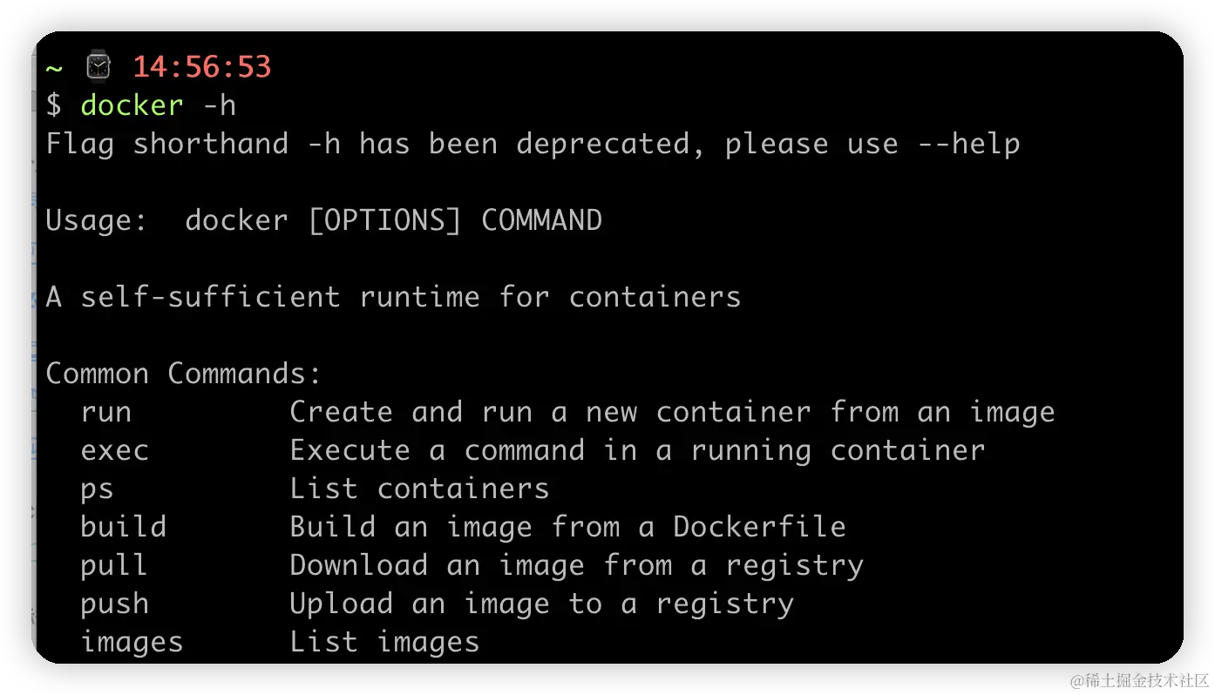Image resolution: width=1215 pixels, height=695 pixels.
Task: Click the watch icon in the prompt
Action: (x=98, y=66)
